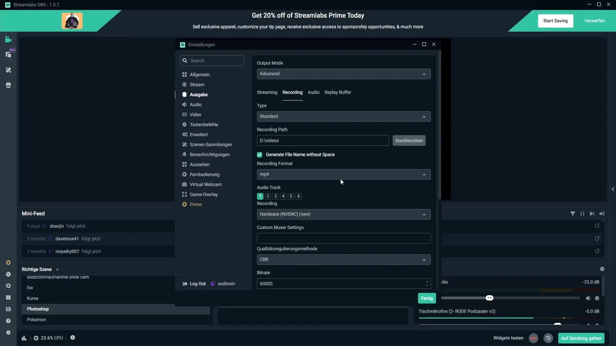Screen dimensions: 616x346
Task: Click the settings Search field
Action: point(212,61)
